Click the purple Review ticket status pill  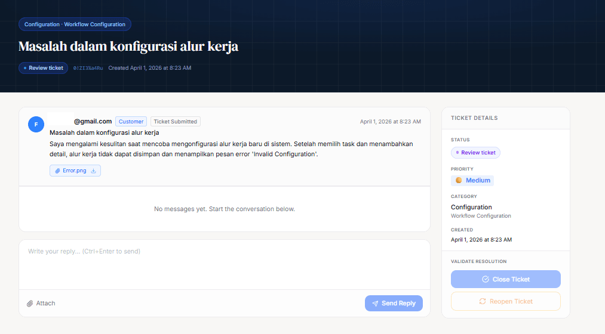click(x=475, y=153)
